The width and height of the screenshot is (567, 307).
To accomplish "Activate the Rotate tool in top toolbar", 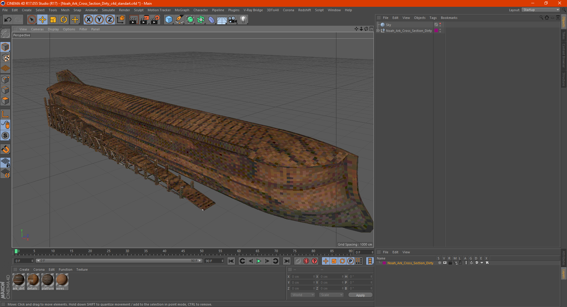I will click(x=64, y=20).
